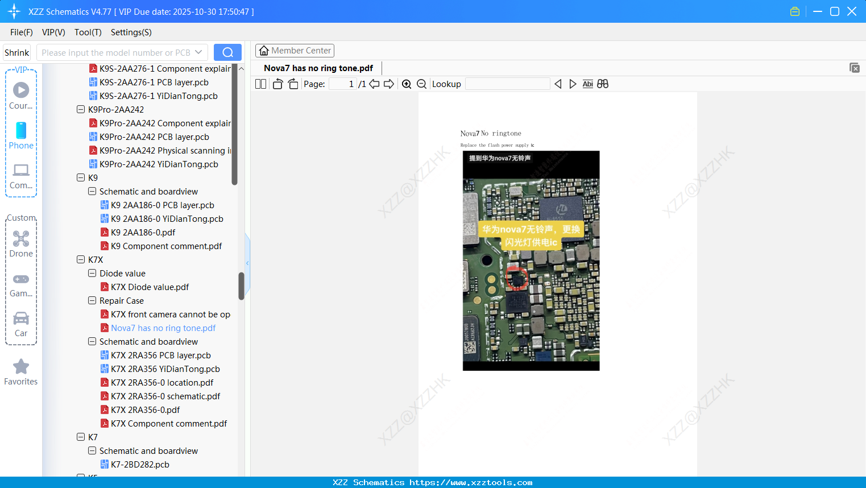Open the model number dropdown arrow

point(198,52)
